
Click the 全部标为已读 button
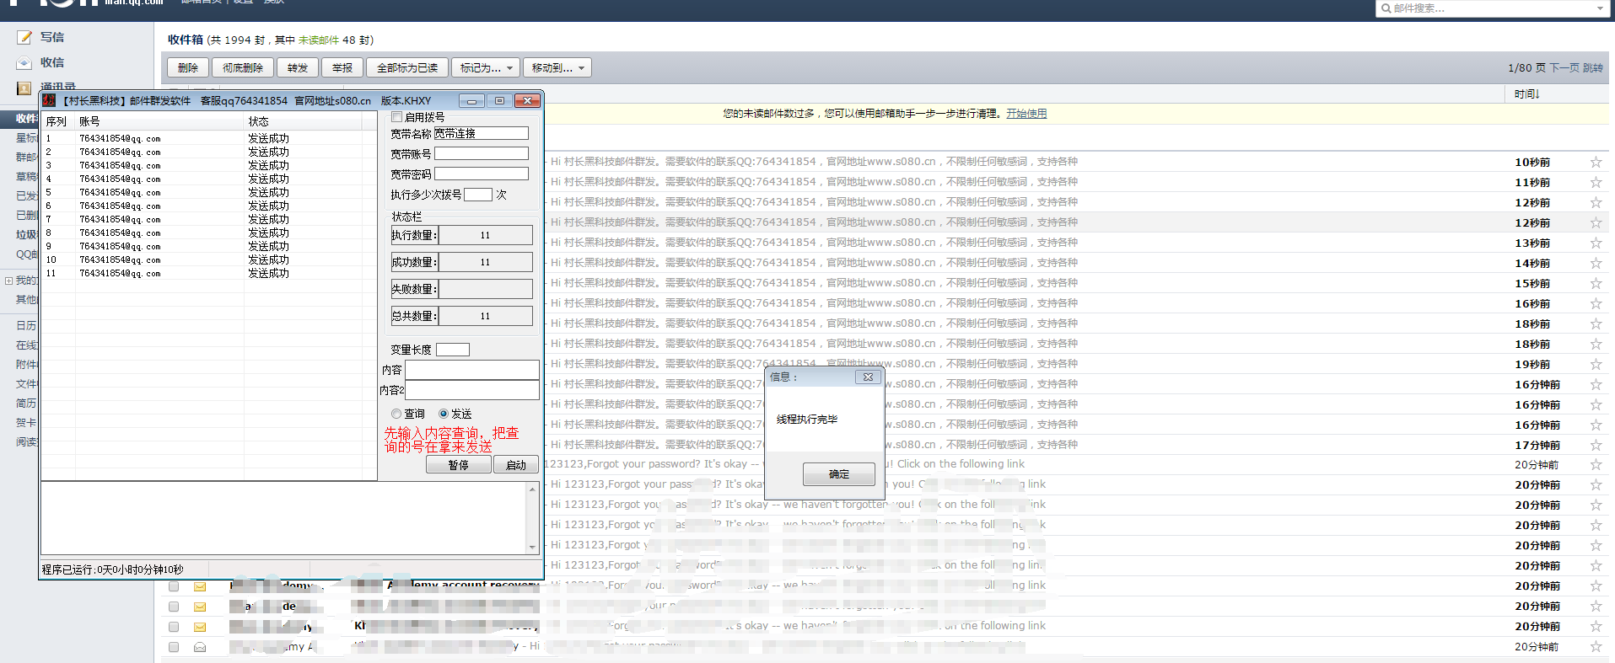407,67
